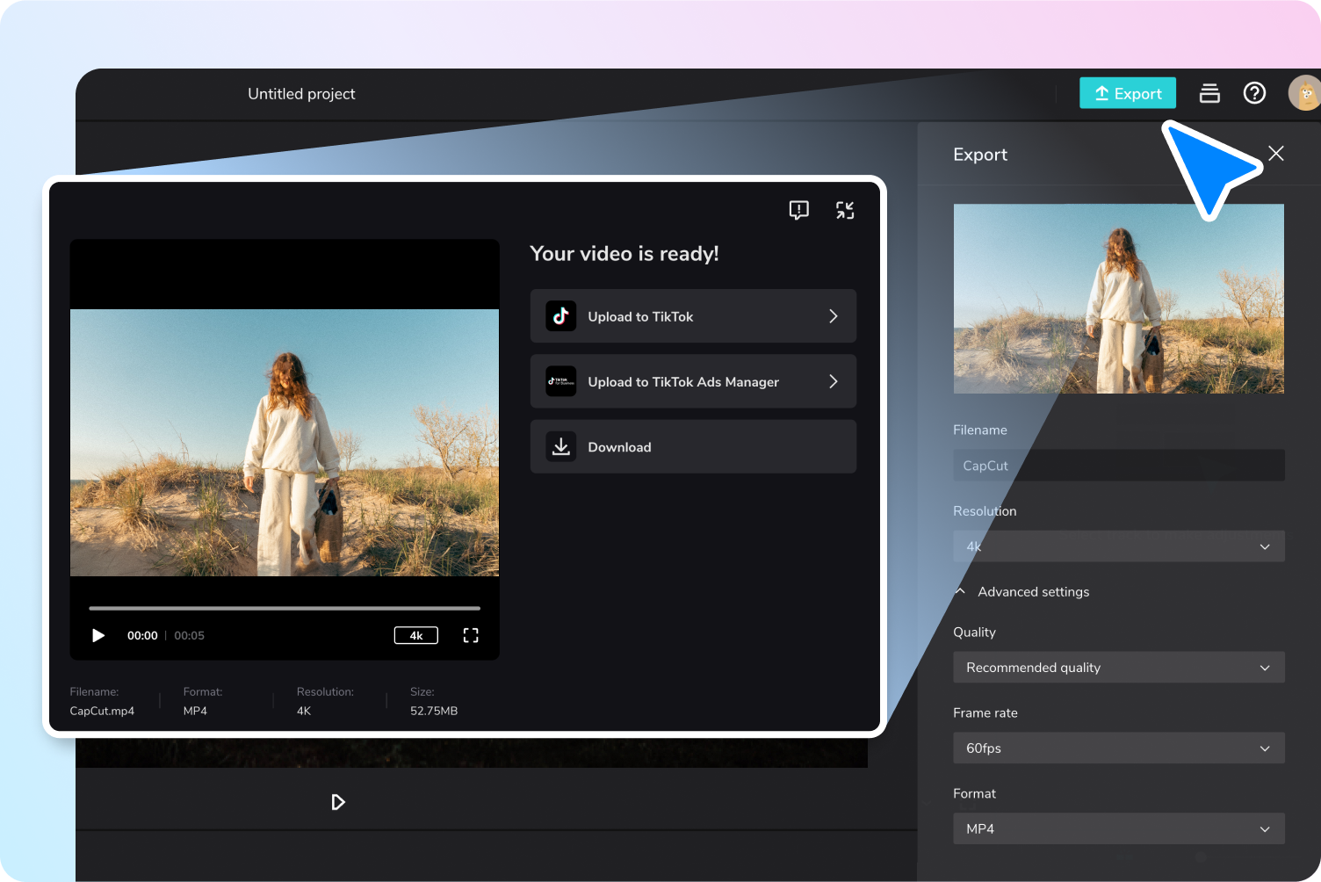Screen dimensions: 1321x882
Task: Click the Download button
Action: tap(693, 446)
